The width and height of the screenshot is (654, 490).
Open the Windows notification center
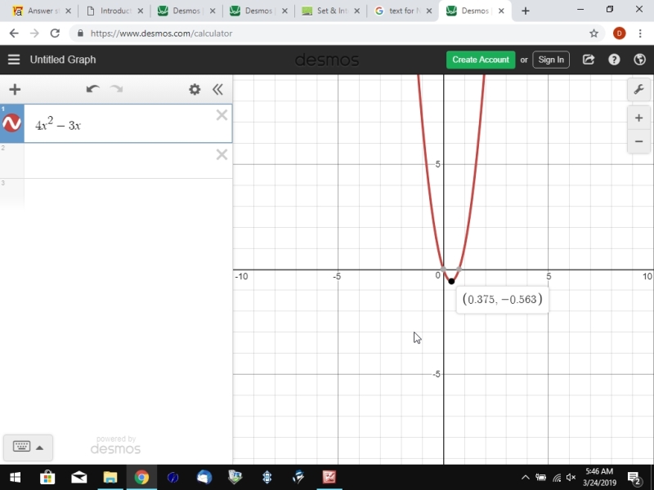[634, 478]
